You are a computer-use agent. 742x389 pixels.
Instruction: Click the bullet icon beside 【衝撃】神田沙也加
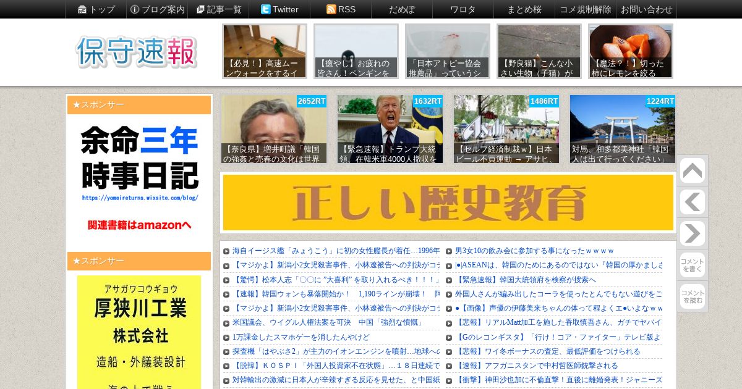(449, 380)
